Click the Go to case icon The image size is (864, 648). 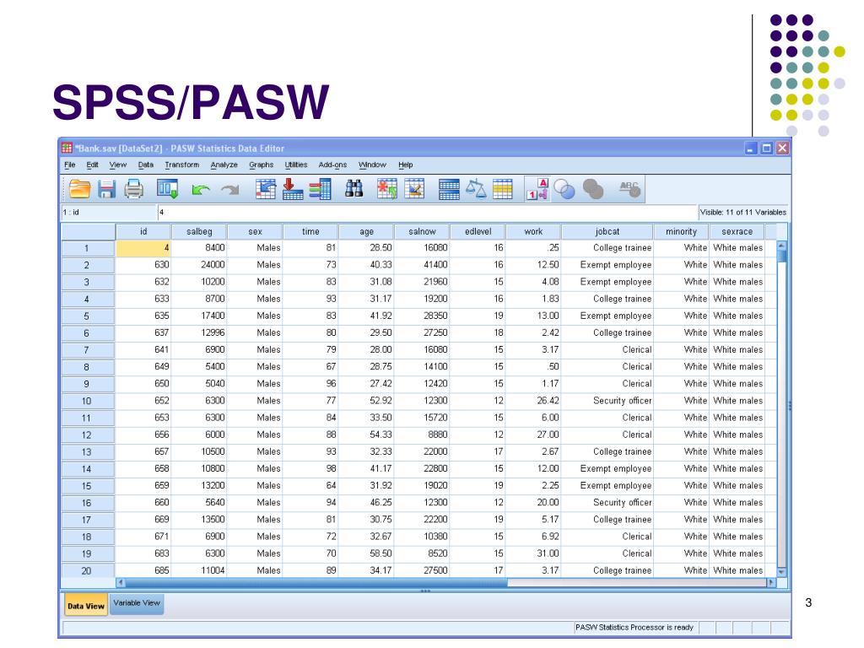pyautogui.click(x=266, y=189)
